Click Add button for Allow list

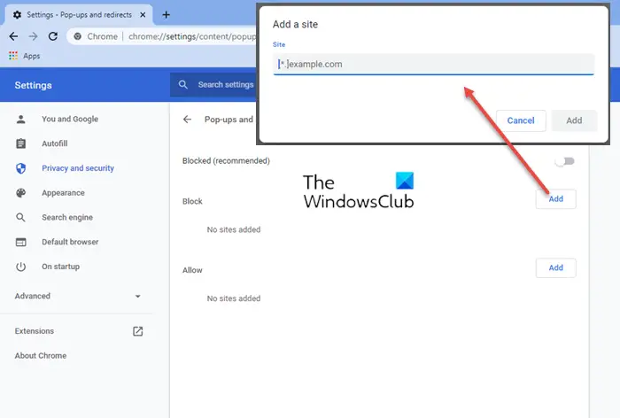555,267
